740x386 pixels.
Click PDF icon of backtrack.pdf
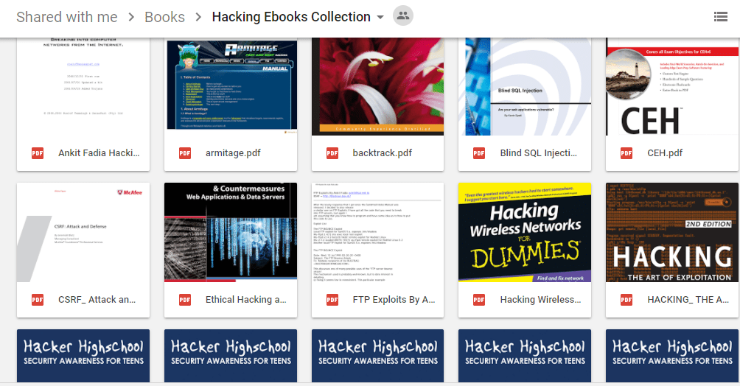332,153
